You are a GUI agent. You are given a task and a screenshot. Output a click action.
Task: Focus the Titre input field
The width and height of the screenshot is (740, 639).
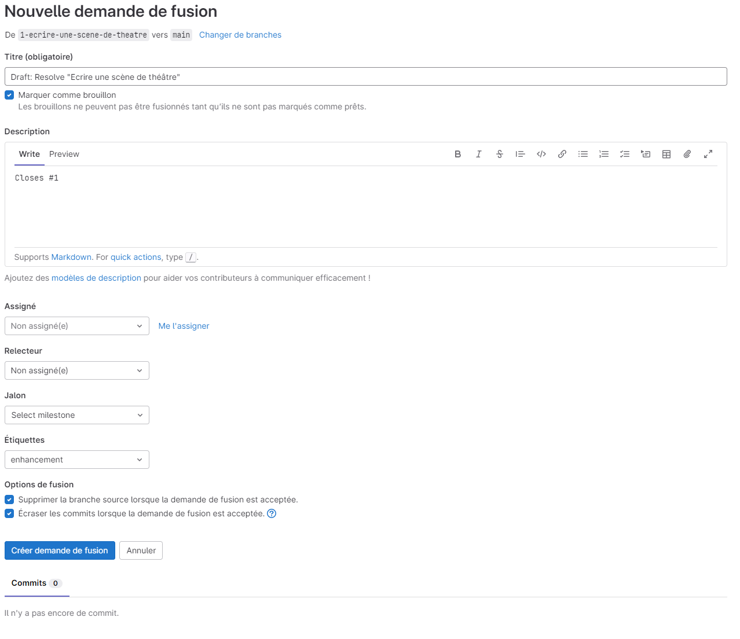tap(366, 76)
